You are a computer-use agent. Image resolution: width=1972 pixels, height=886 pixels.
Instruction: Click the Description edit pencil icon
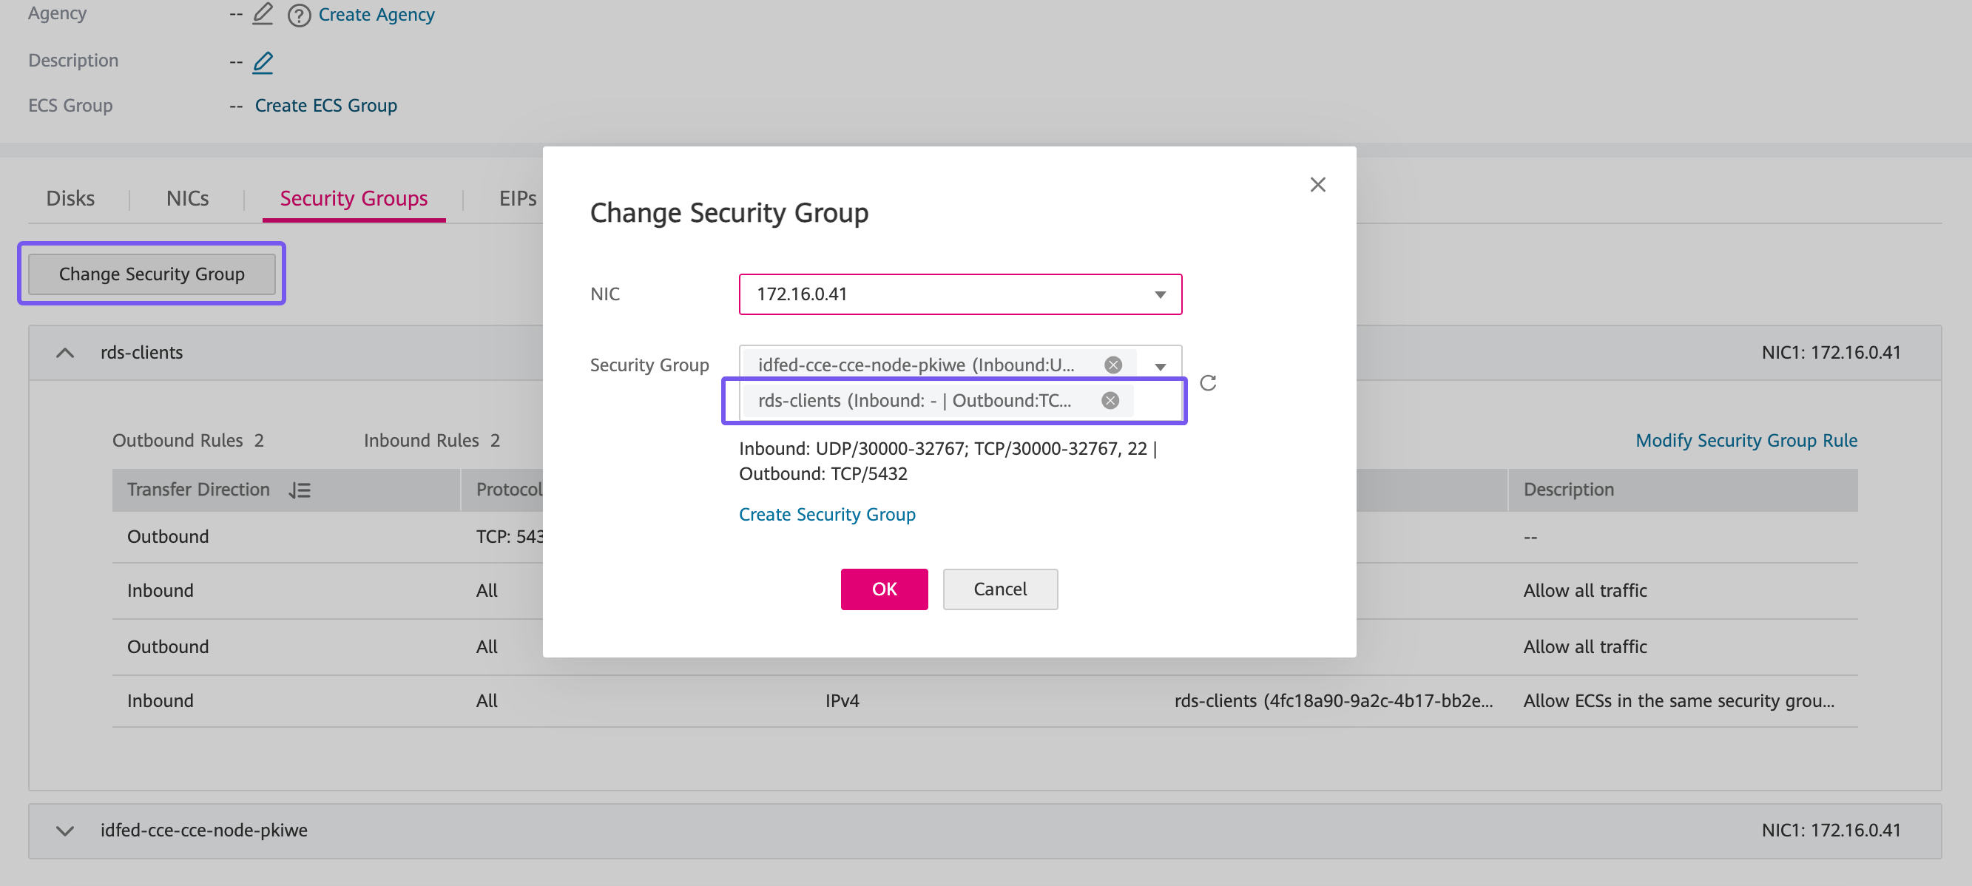pyautogui.click(x=263, y=61)
